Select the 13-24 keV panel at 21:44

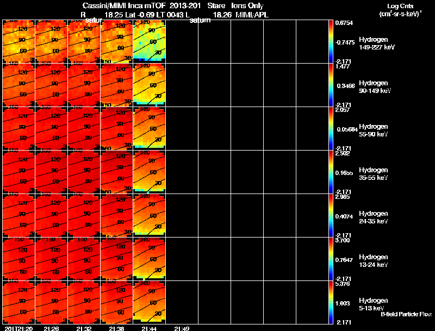tap(149, 259)
